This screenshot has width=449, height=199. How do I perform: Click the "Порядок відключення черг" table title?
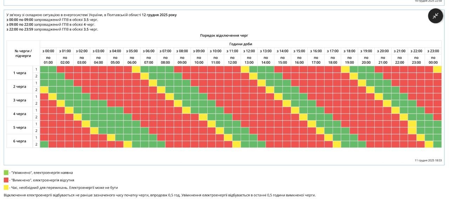point(224,35)
